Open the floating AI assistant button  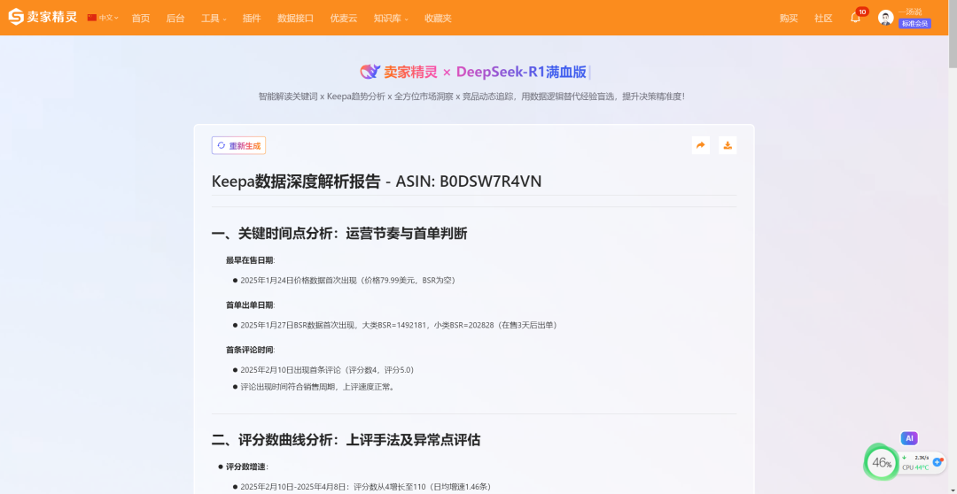click(x=909, y=438)
